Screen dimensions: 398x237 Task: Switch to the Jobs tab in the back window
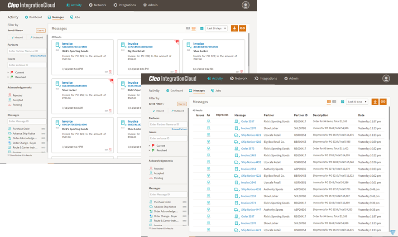pos(75,17)
